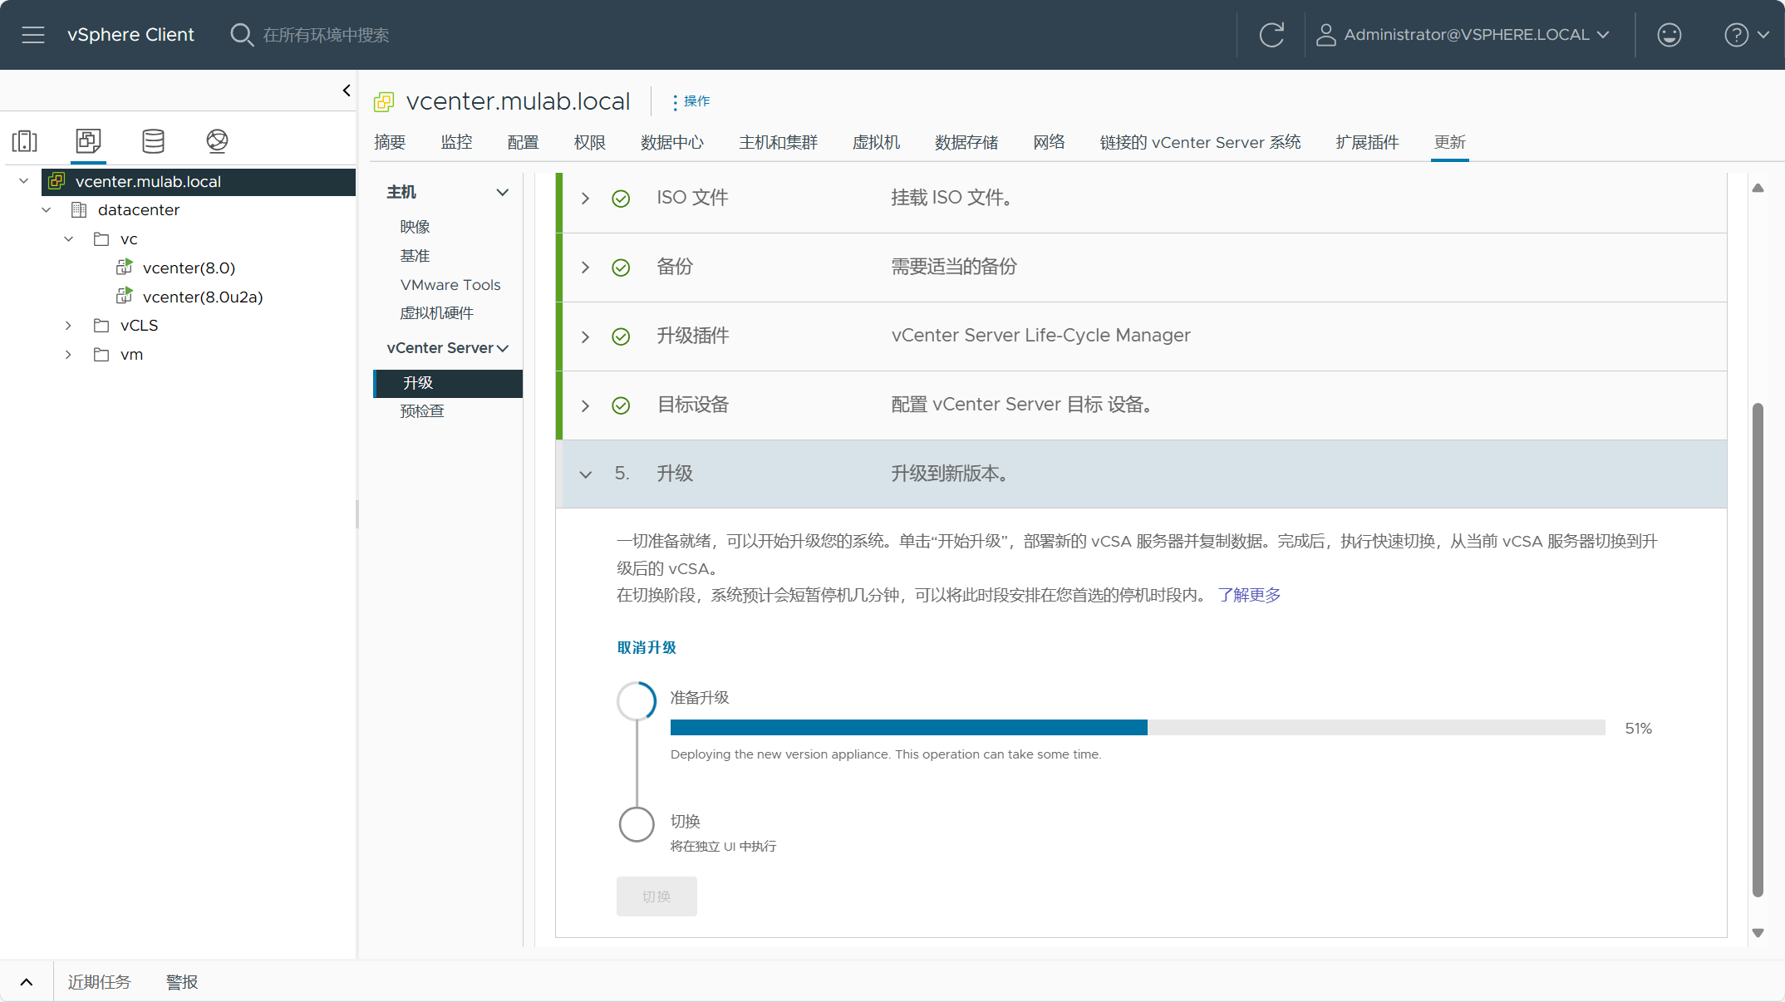The width and height of the screenshot is (1785, 1002).
Task: Click the search magnifier icon
Action: pyautogui.click(x=242, y=35)
